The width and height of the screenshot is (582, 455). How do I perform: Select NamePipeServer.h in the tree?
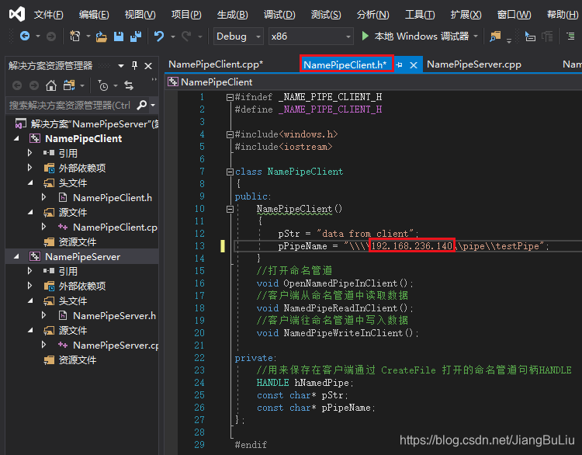(114, 316)
